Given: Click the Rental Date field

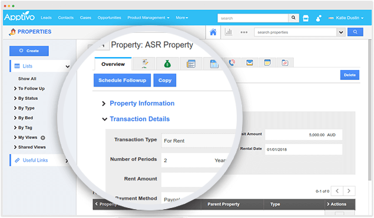Looking at the screenshot, I should pos(303,149).
